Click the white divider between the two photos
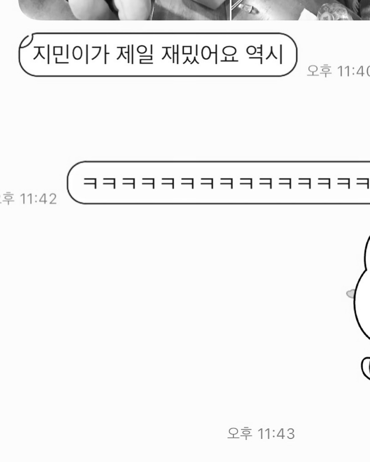The height and width of the screenshot is (462, 370). click(230, 10)
